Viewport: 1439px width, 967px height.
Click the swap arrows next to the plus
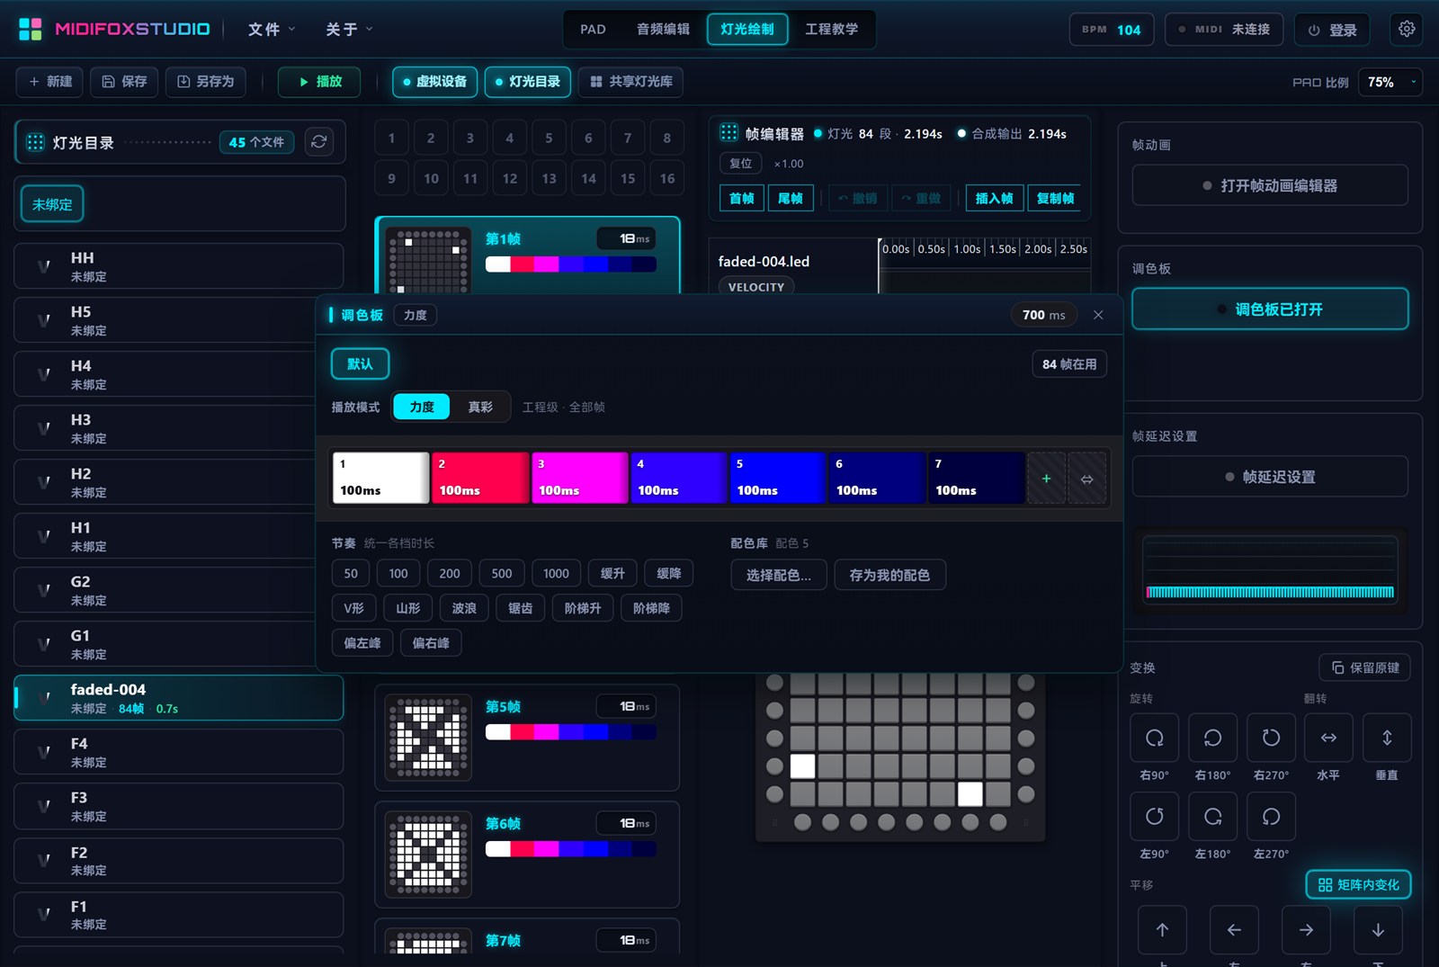pos(1086,479)
